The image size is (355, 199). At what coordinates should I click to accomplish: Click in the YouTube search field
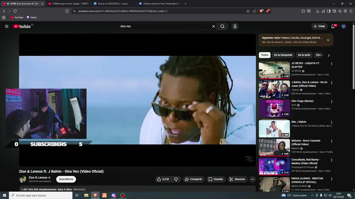coord(165,26)
